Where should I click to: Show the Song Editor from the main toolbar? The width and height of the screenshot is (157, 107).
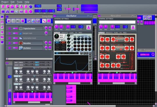pos(3,12)
